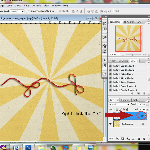Click Align Horizontal Centers icon
This screenshot has width=150, height=150.
pos(77,11)
